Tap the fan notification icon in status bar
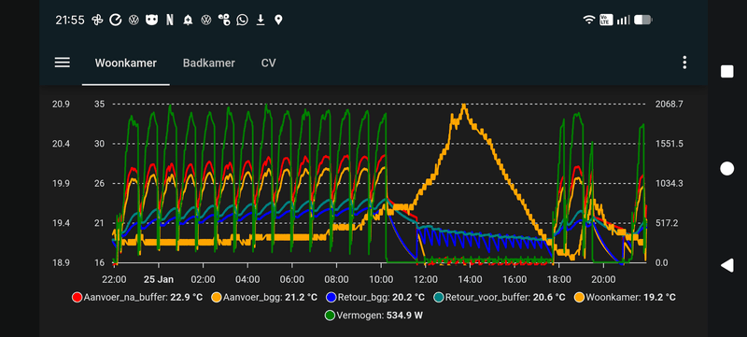The image size is (747, 337). [x=97, y=20]
